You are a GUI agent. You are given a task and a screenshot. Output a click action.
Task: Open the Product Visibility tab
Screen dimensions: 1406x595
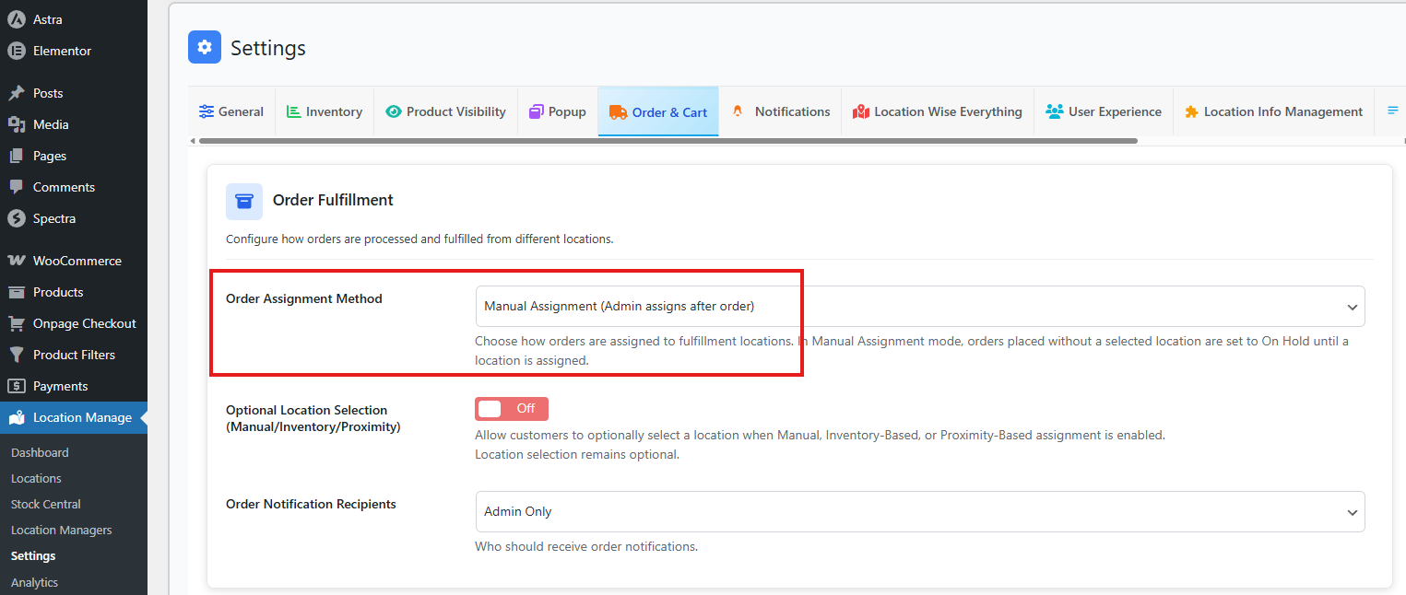click(x=446, y=111)
